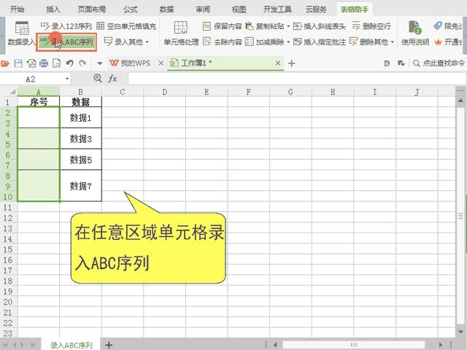Viewport: 467px width, 350px height.
Task: Click cell containing 数据3
Action: click(x=80, y=139)
